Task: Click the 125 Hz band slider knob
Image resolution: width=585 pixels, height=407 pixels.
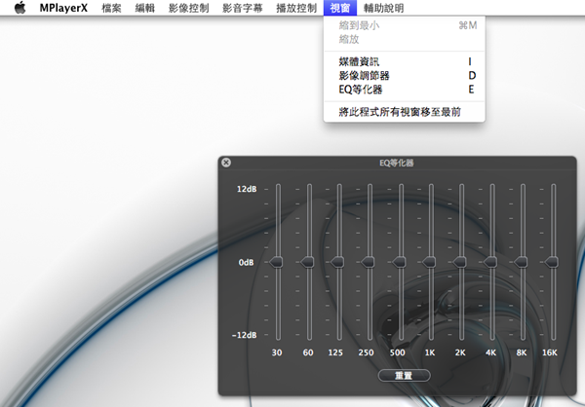Action: [338, 262]
